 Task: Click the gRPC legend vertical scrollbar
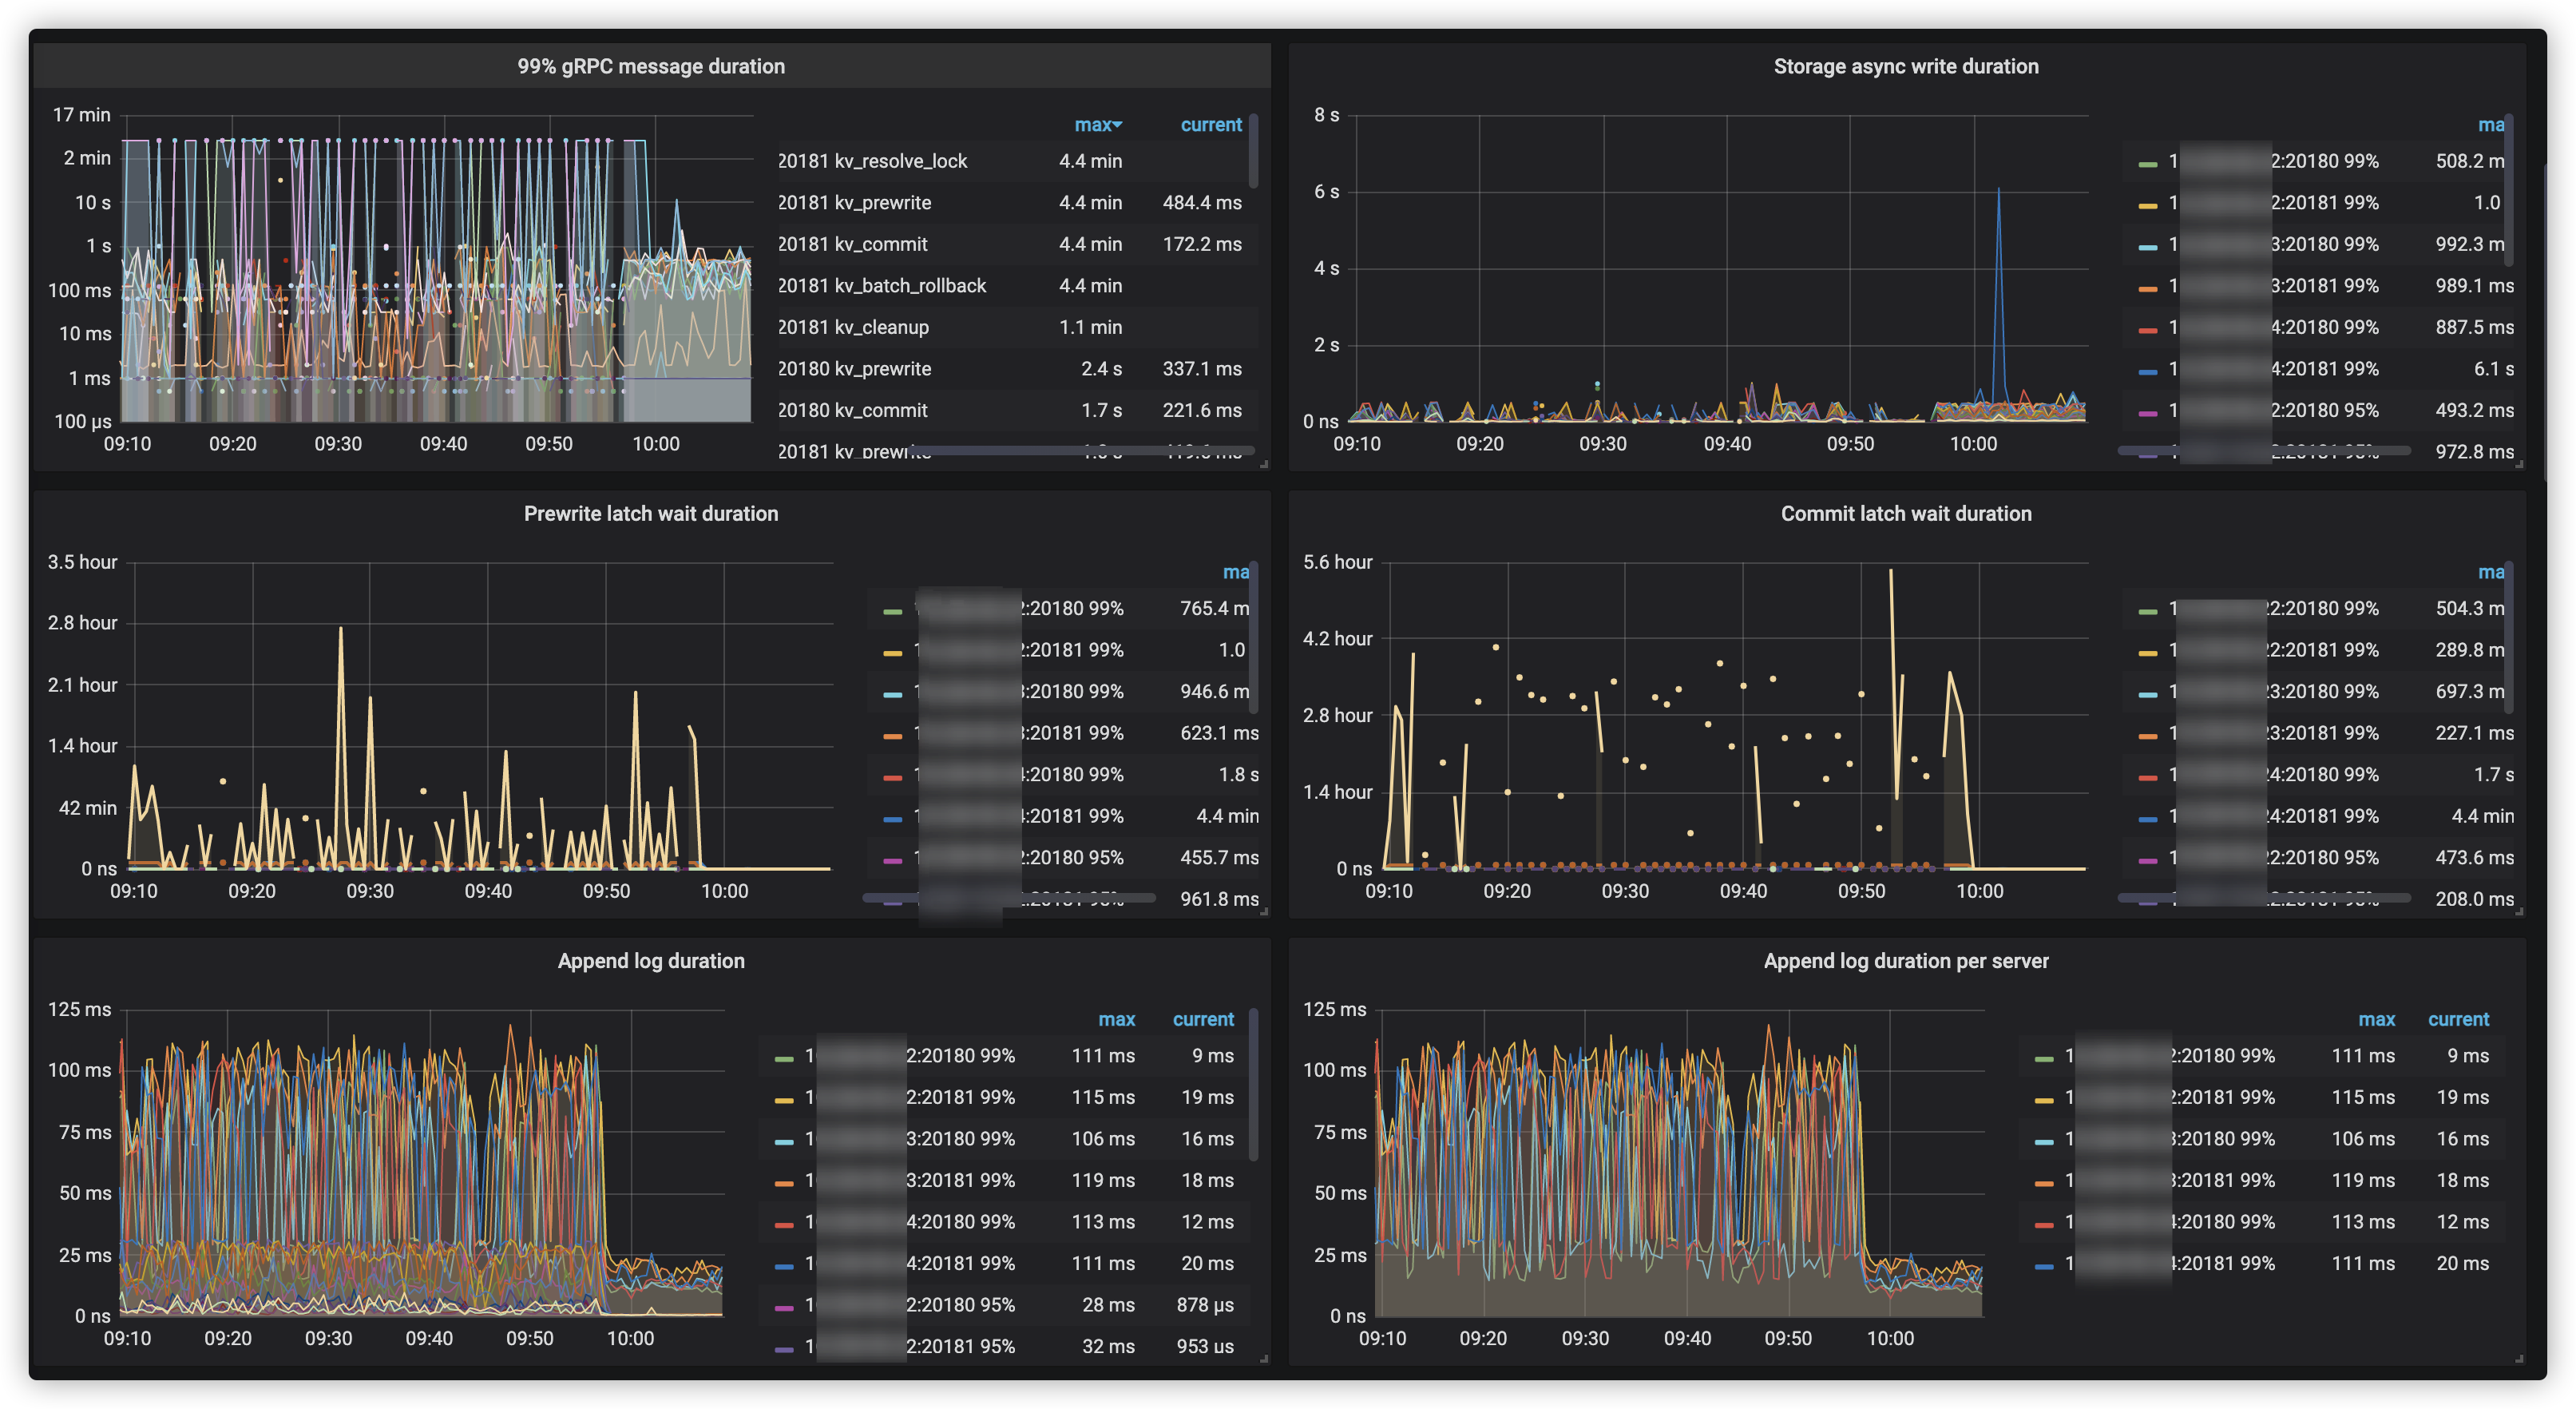[x=1253, y=150]
